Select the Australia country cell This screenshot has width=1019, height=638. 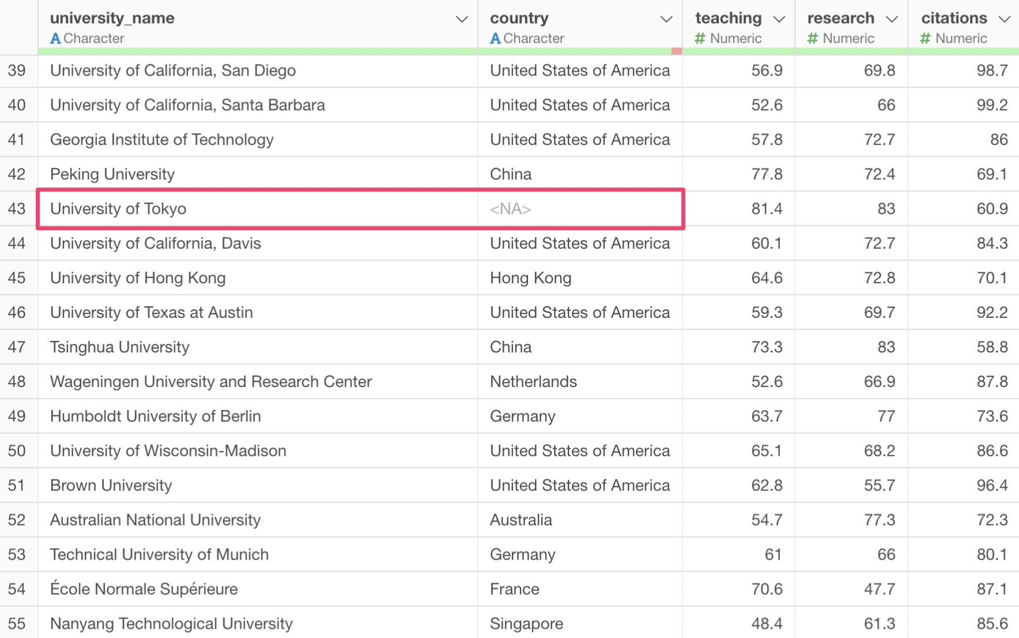580,520
